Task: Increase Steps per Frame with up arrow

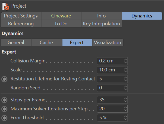Action: (x=125, y=98)
